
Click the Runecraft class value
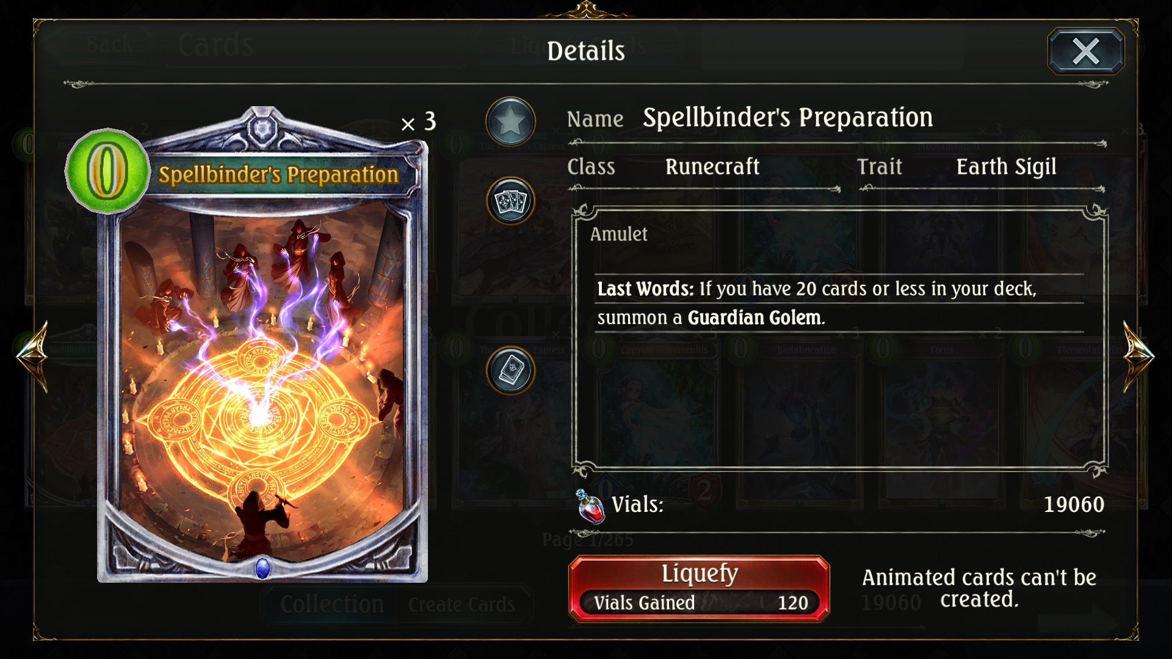tap(712, 167)
